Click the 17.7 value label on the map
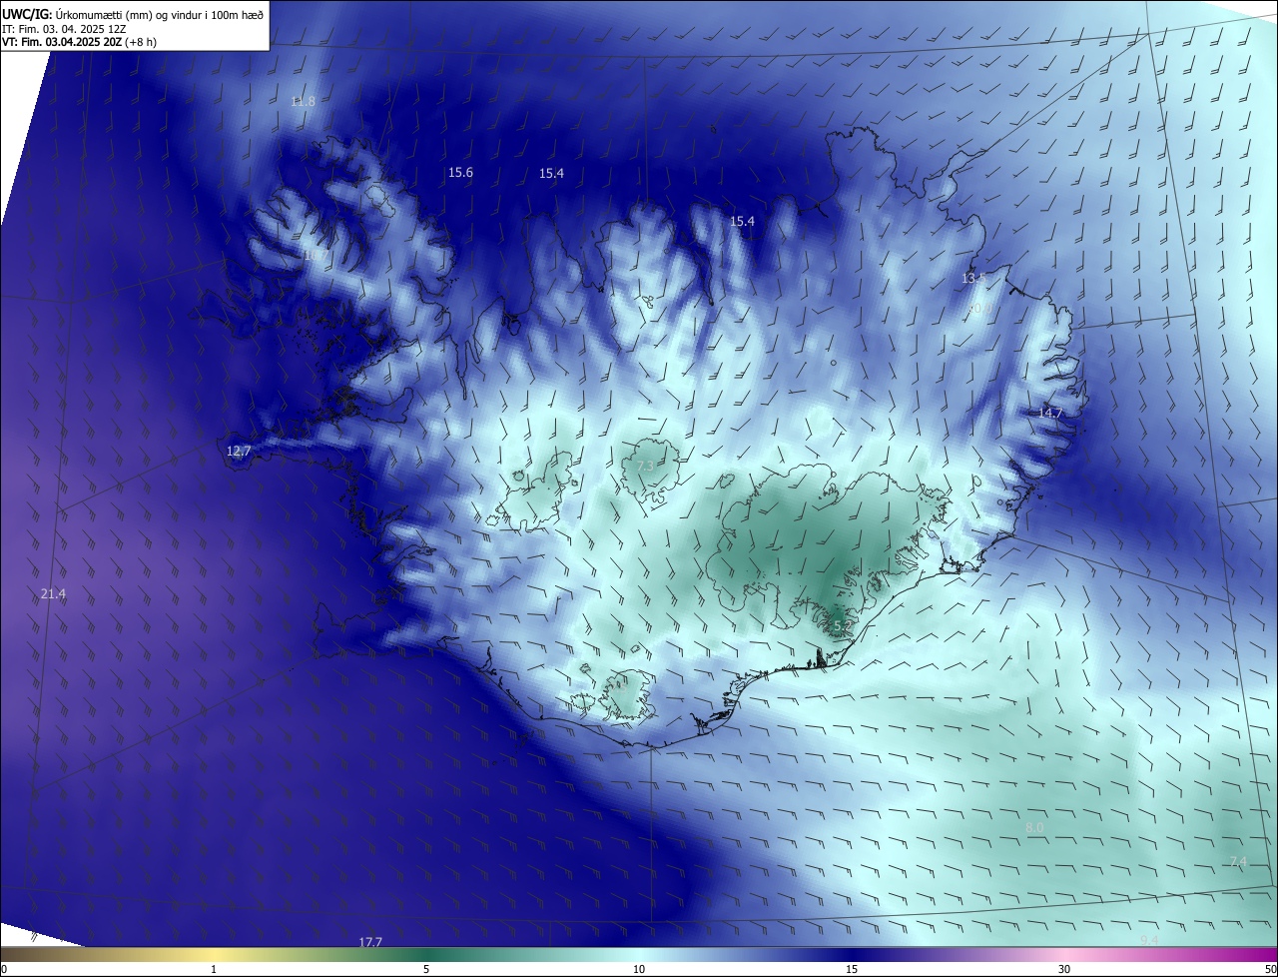 [370, 943]
